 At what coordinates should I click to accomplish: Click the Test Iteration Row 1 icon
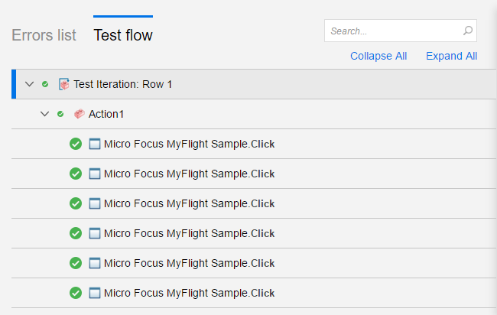click(x=64, y=84)
